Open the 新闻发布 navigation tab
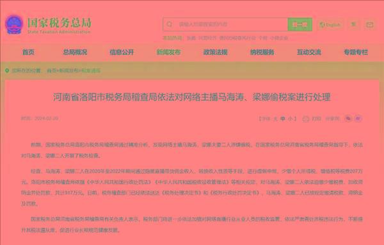The height and width of the screenshot is (245, 384). point(168,52)
